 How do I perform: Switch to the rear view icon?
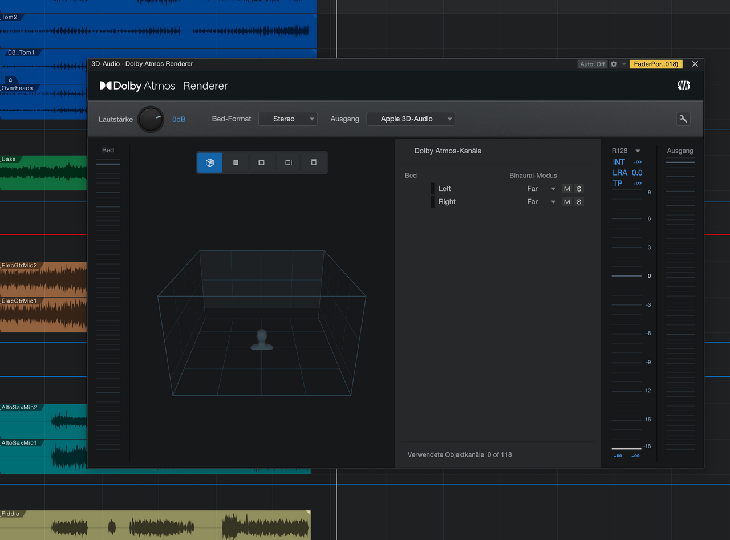[314, 163]
